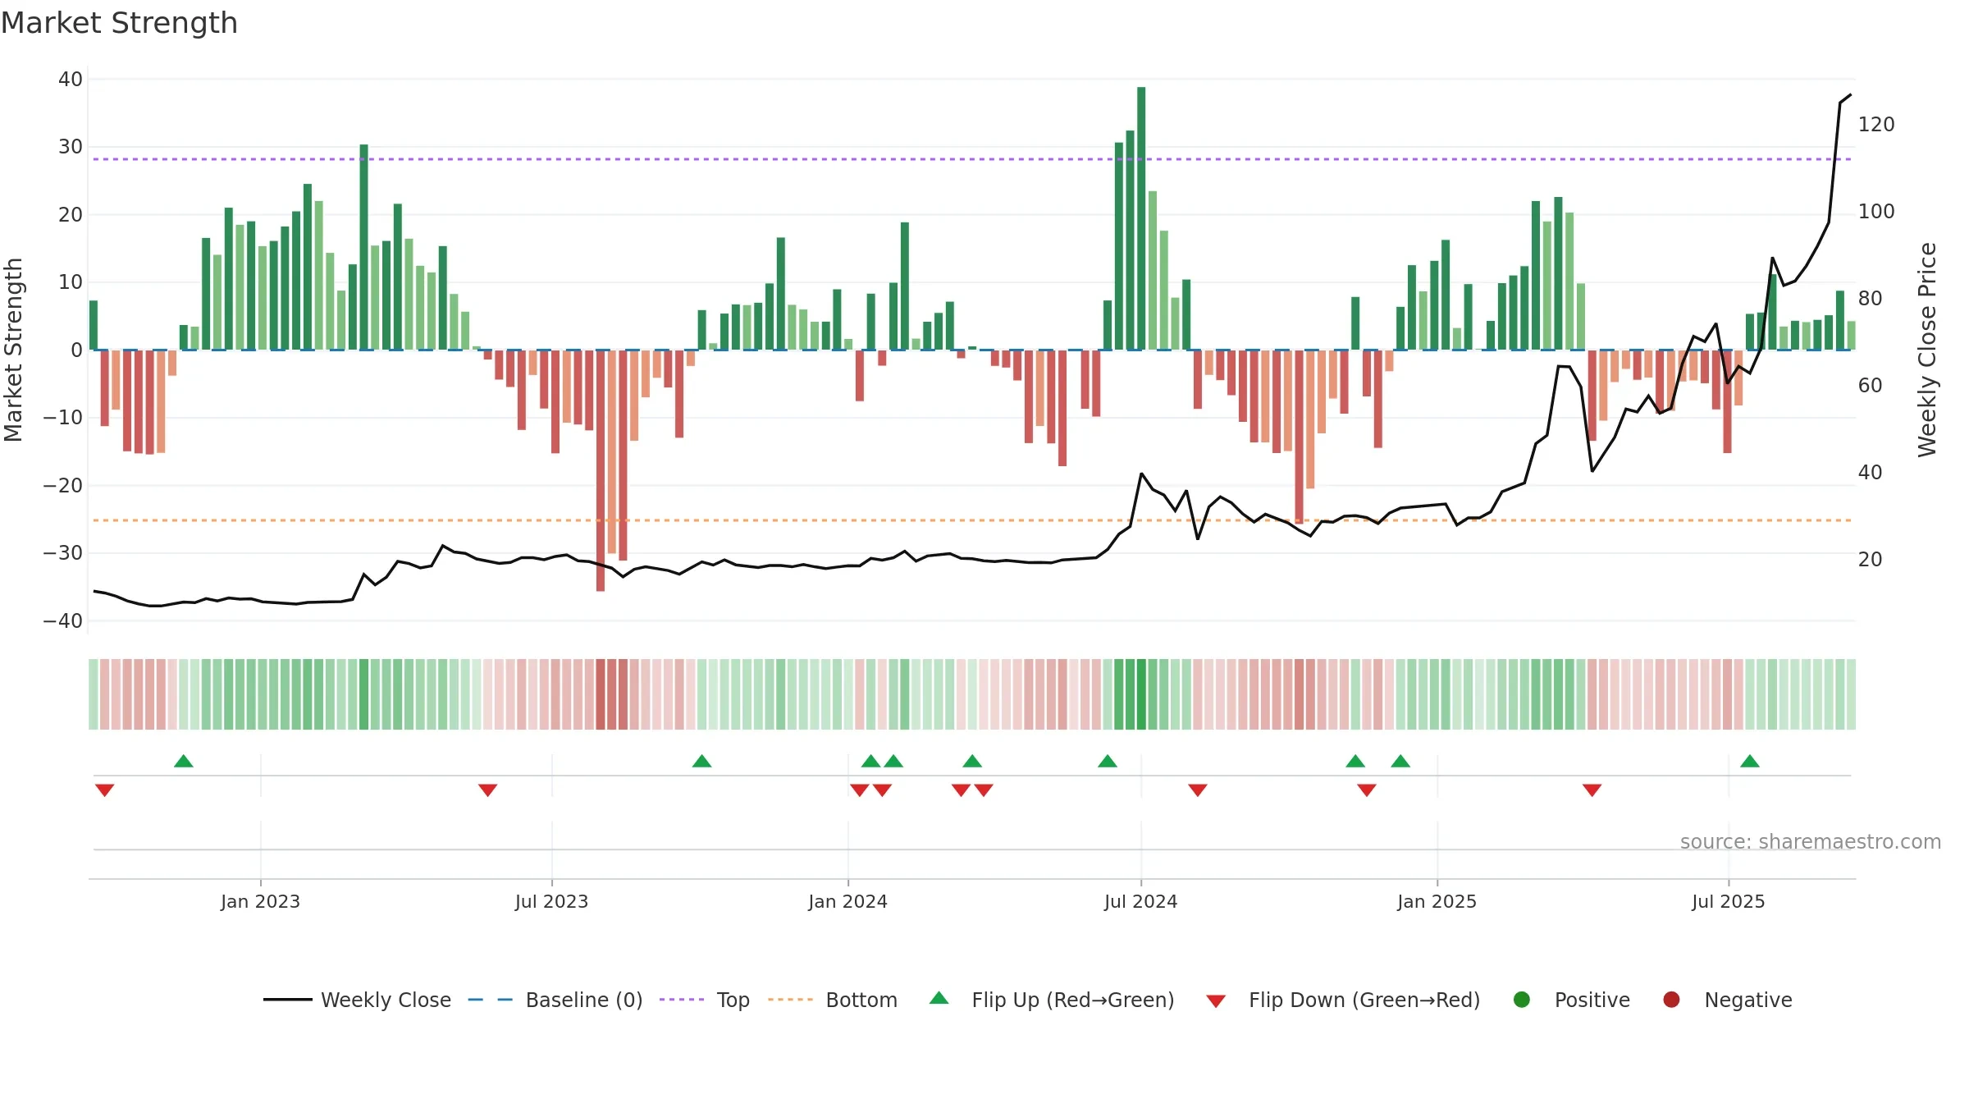Viewport: 1969px width, 1108px height.
Task: Toggle the Top legend entry
Action: coord(705,1000)
